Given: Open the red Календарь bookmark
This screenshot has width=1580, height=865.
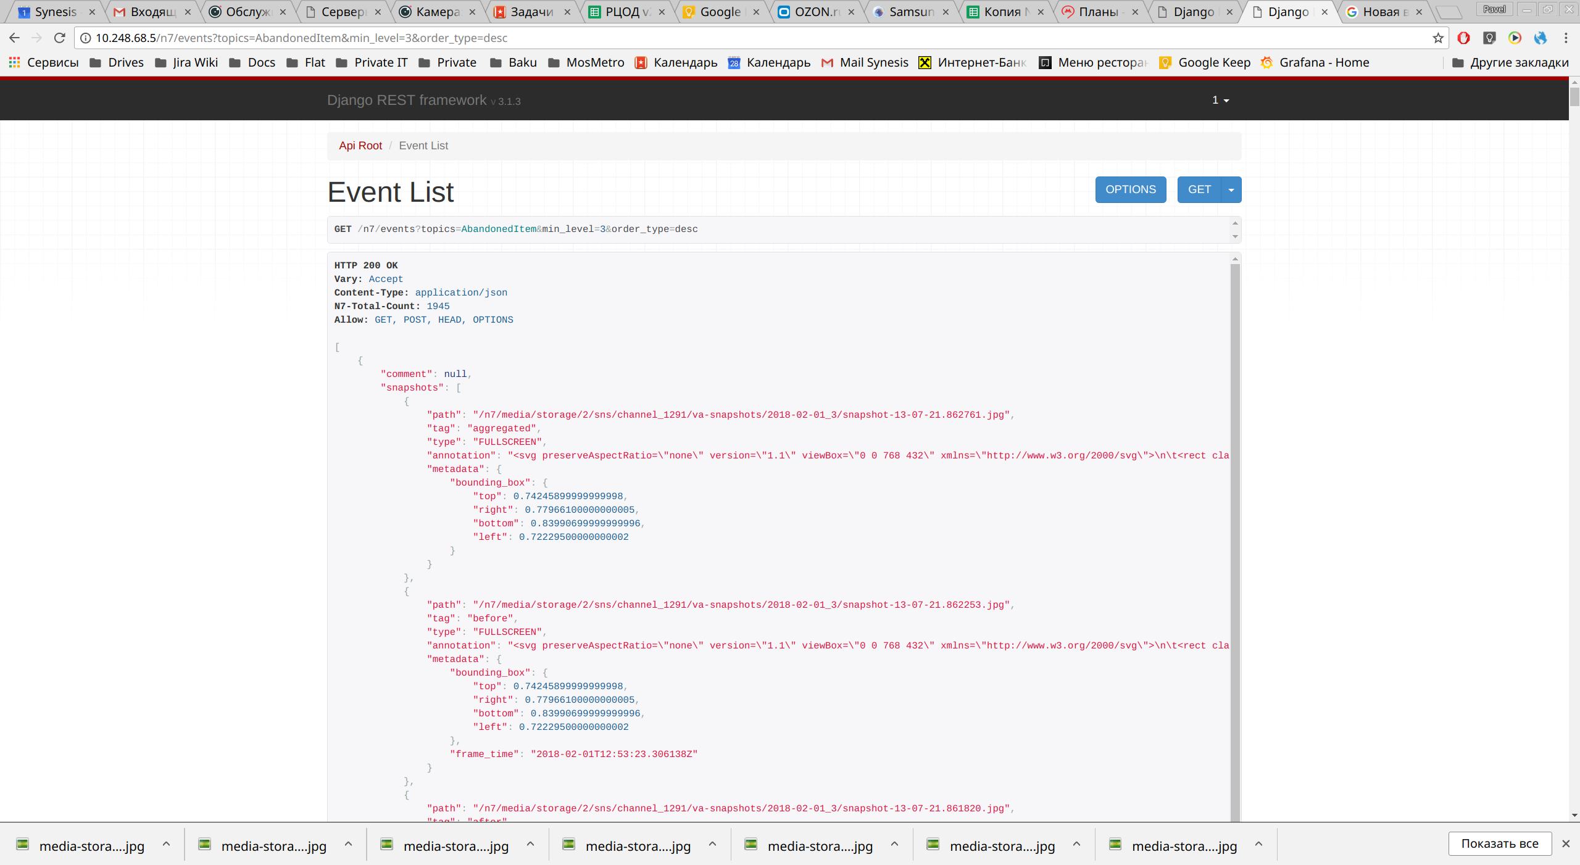Looking at the screenshot, I should (676, 62).
